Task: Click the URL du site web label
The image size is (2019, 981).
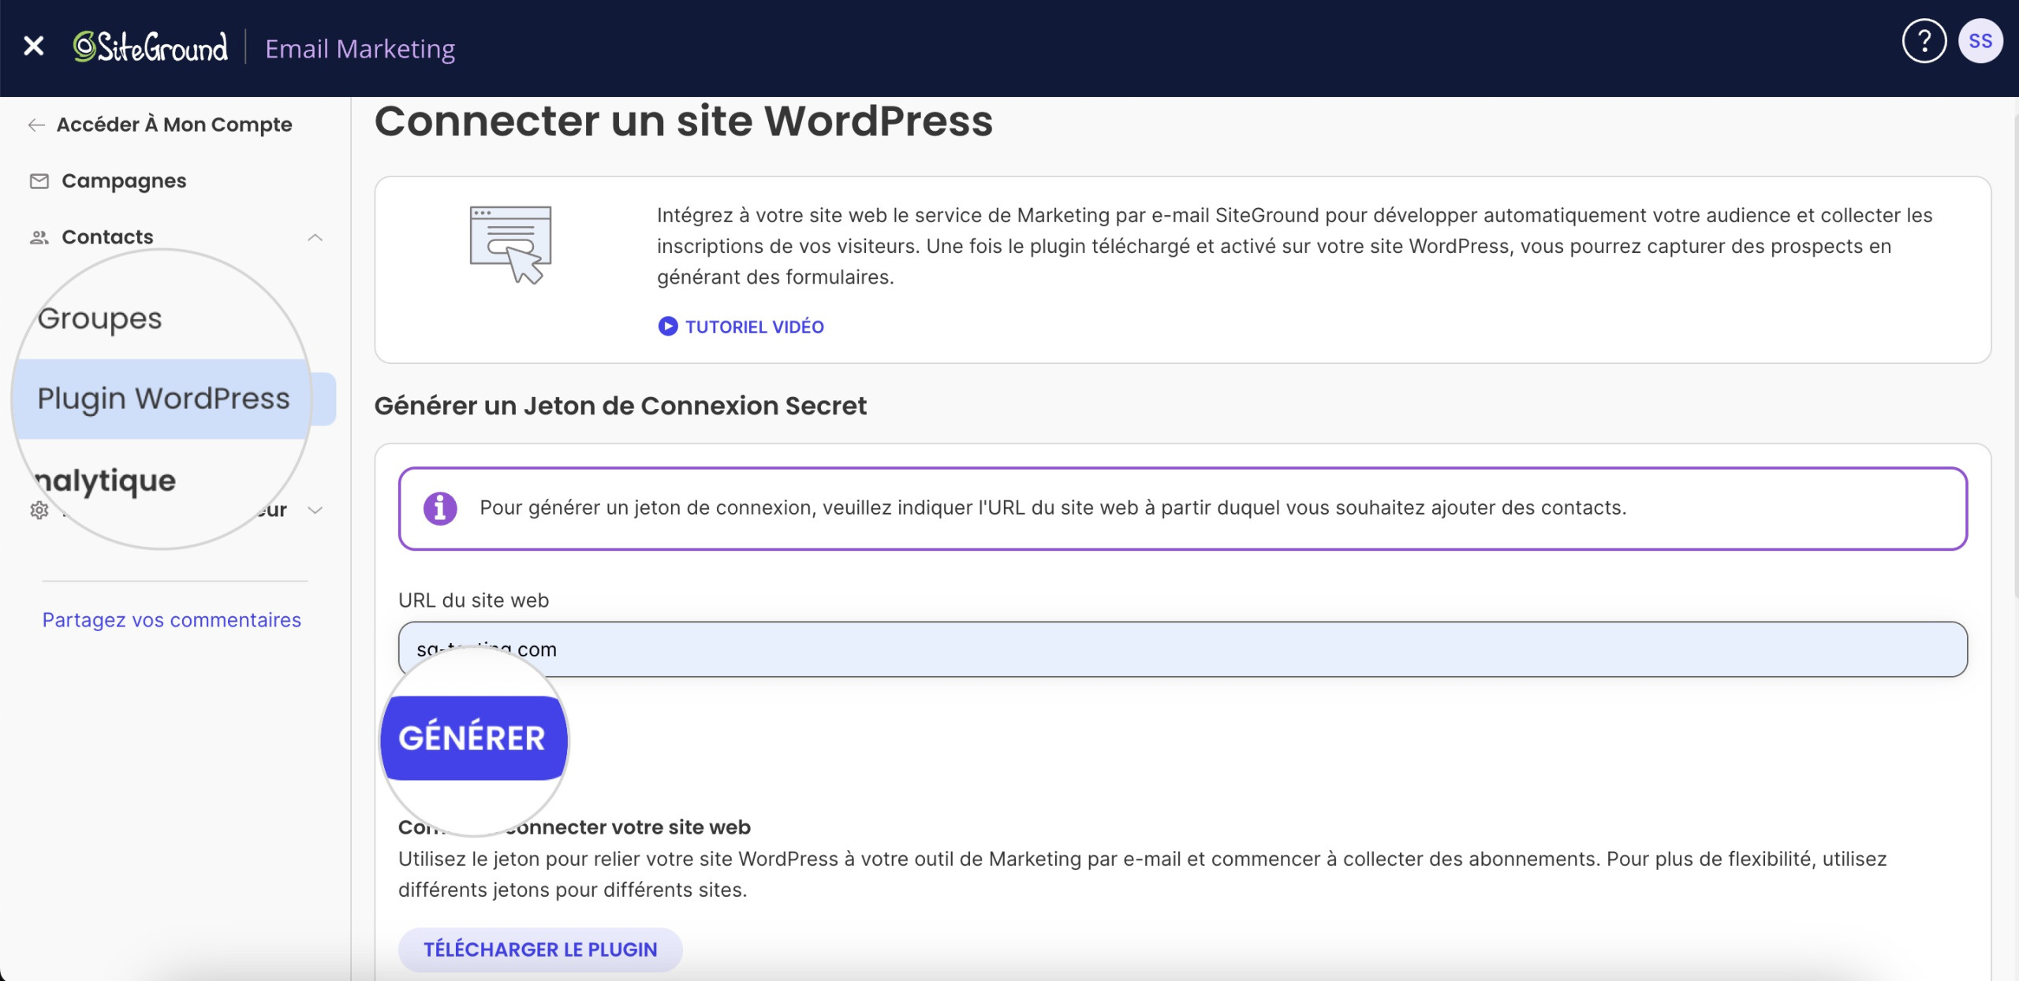Action: click(x=474, y=600)
